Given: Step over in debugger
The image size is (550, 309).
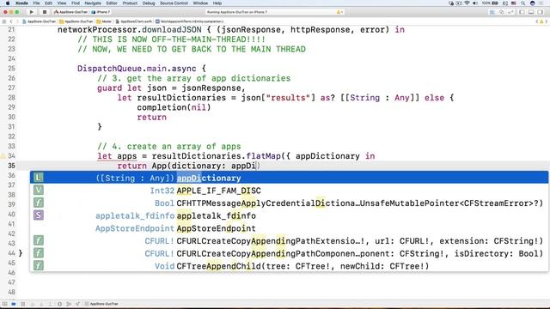Looking at the screenshot, I should [33, 304].
